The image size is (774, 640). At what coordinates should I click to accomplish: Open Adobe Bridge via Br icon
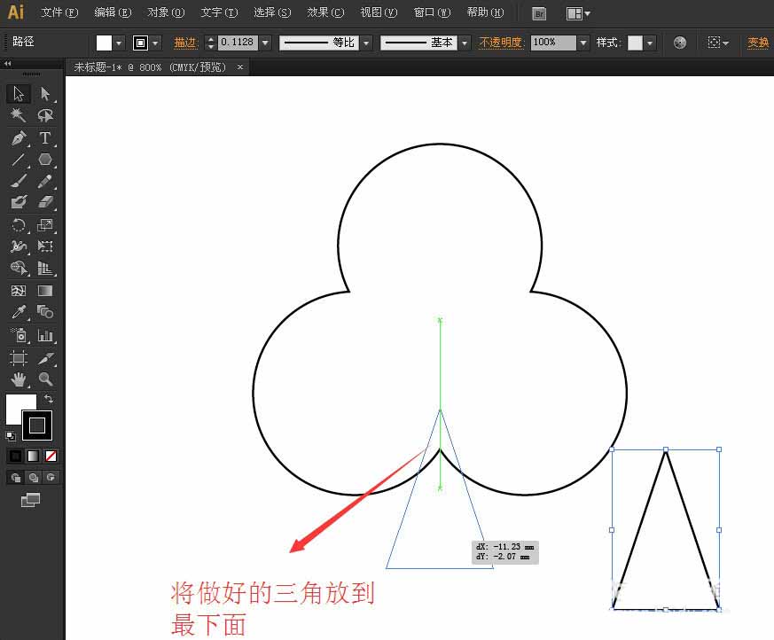click(x=540, y=14)
